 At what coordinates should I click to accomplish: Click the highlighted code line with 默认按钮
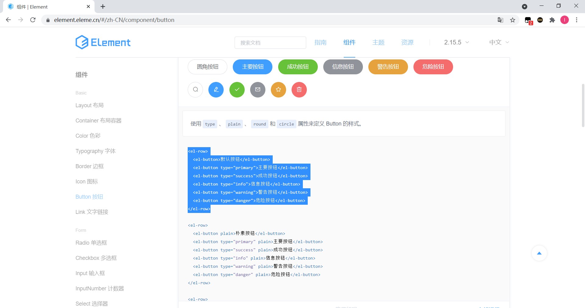coord(232,159)
